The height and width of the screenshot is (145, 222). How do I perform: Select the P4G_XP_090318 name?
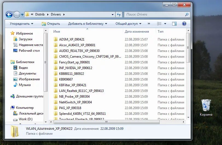[70, 108]
